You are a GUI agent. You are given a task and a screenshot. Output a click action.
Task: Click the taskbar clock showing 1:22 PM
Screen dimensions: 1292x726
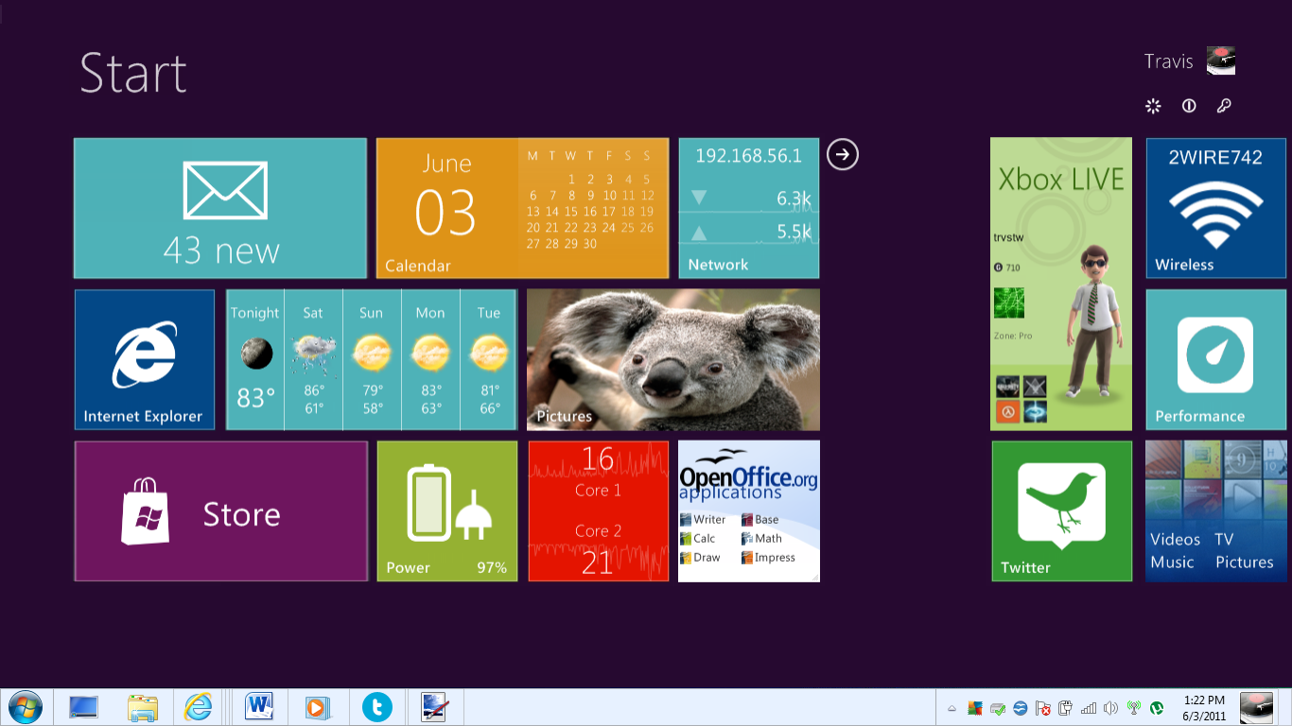(x=1204, y=708)
